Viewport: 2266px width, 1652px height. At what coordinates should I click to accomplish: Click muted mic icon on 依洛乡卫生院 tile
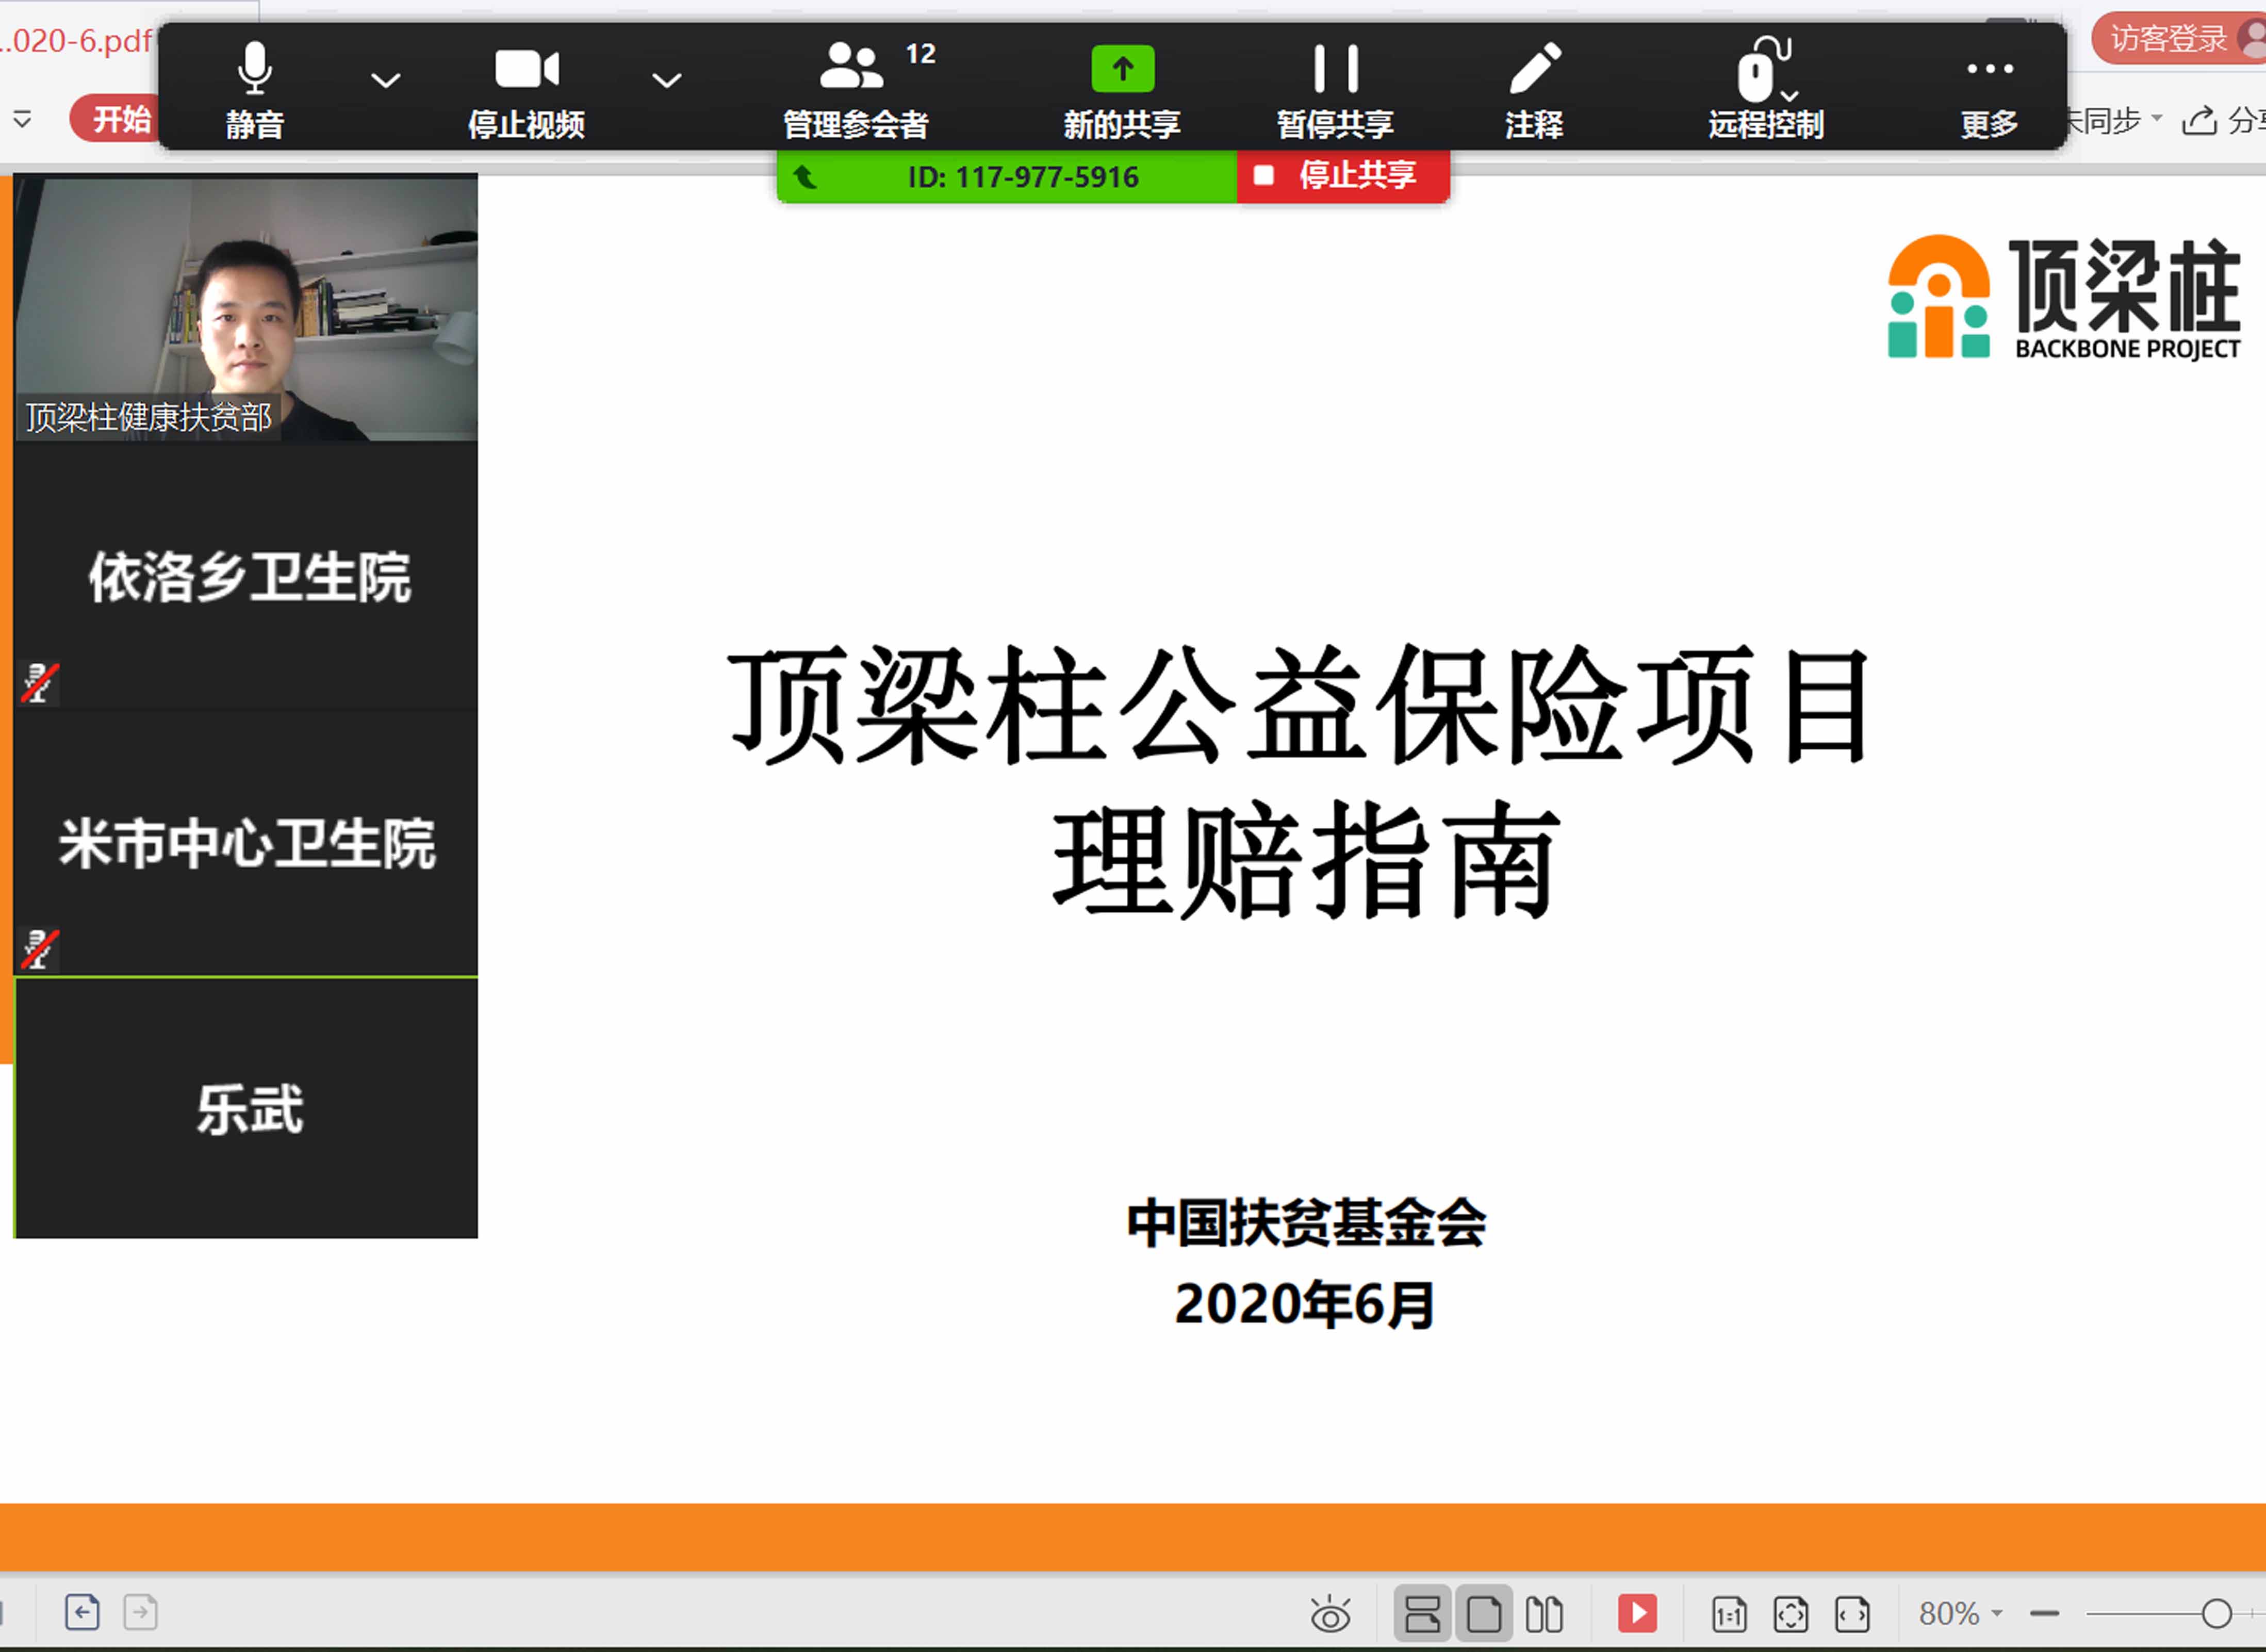(40, 683)
